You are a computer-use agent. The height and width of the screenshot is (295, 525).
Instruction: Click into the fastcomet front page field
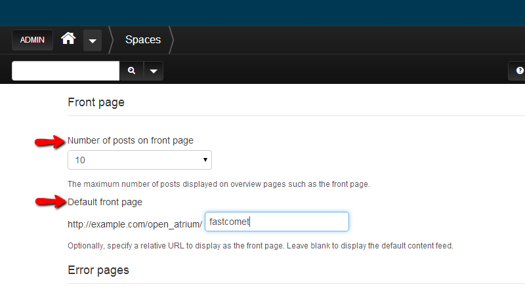click(x=276, y=222)
